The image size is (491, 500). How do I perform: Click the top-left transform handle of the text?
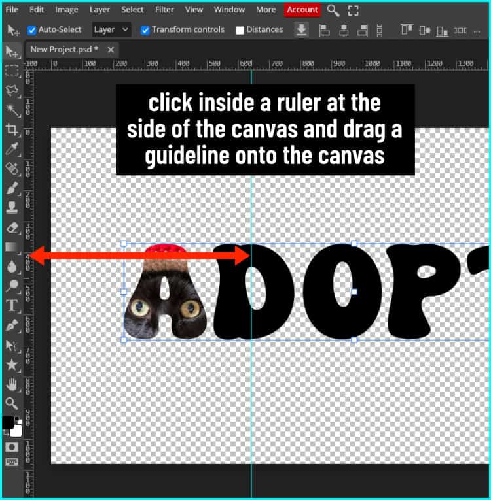[124, 244]
